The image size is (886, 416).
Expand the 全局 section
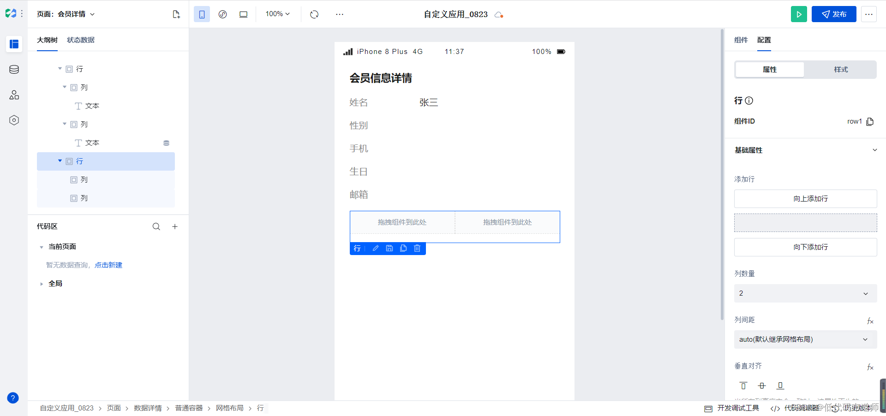click(42, 284)
